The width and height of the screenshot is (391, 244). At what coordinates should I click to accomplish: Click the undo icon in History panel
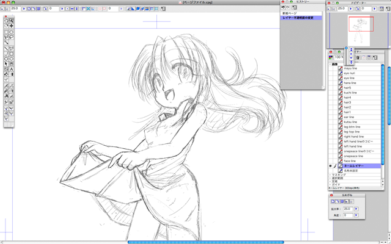click(x=283, y=8)
